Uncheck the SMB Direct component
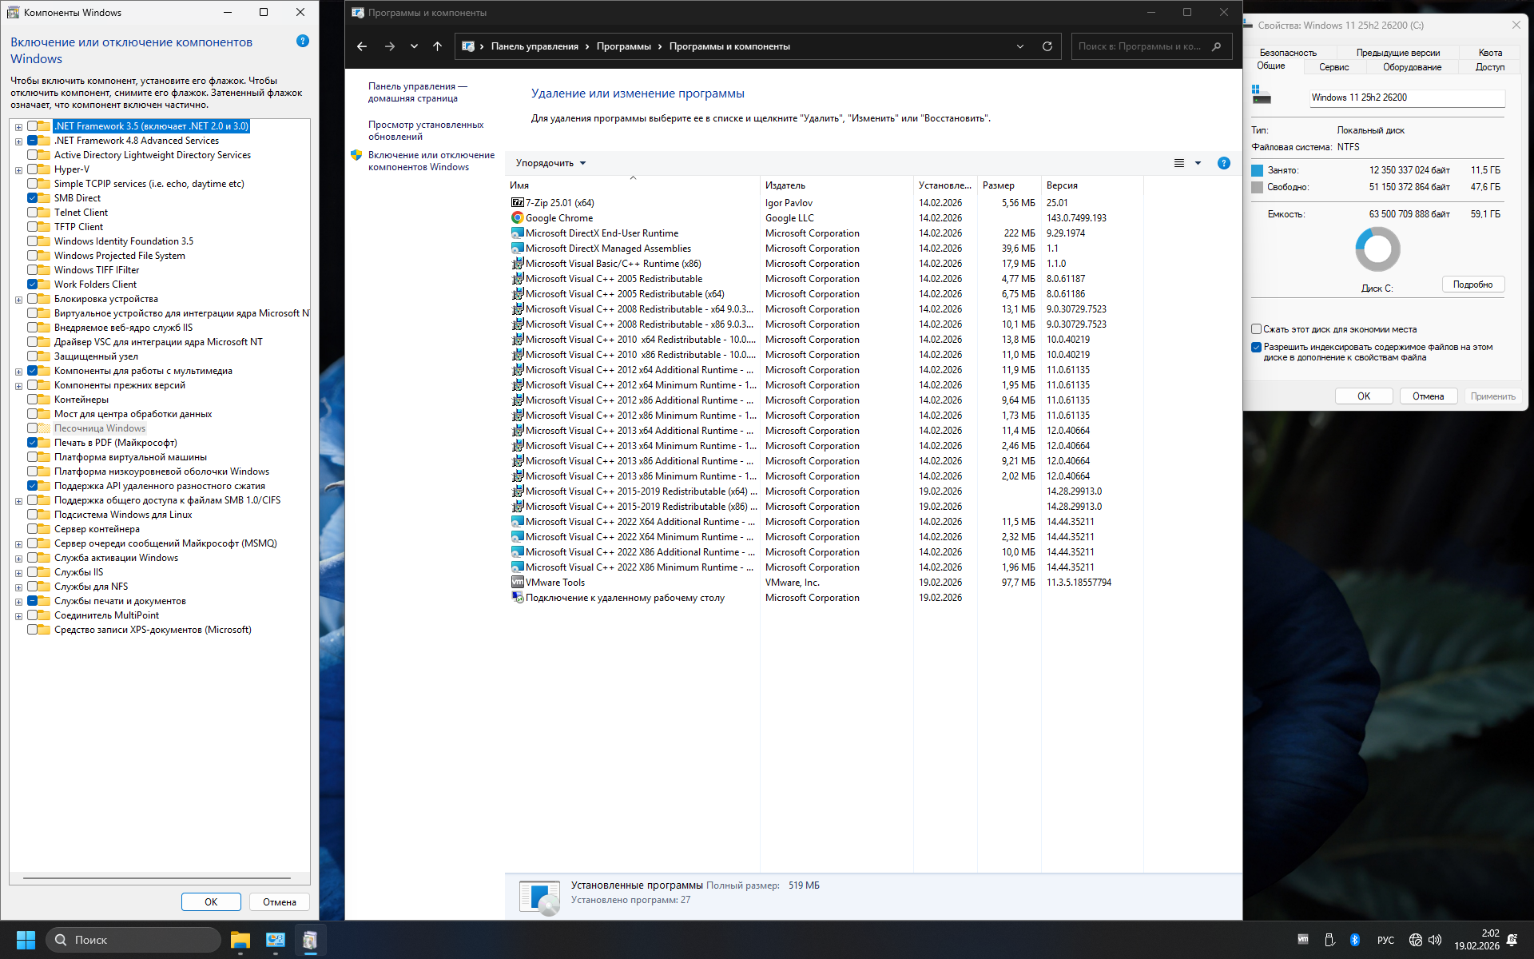Viewport: 1534px width, 959px height. [x=33, y=198]
